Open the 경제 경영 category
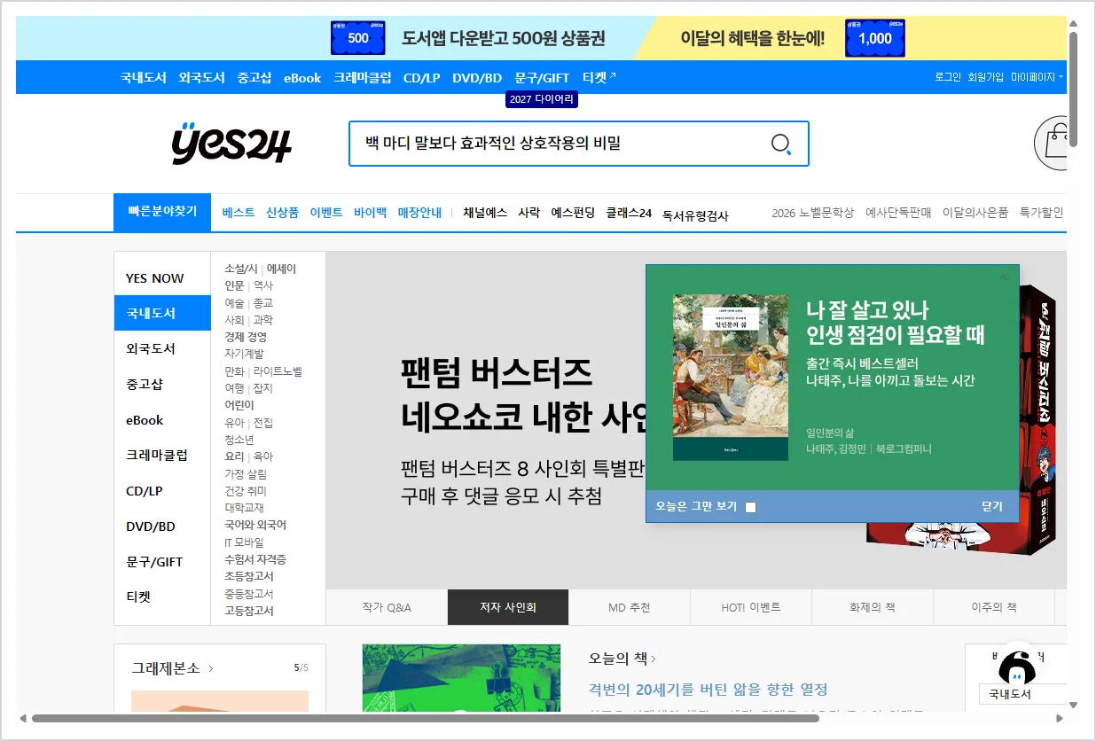Viewport: 1096px width, 741px height. (246, 337)
